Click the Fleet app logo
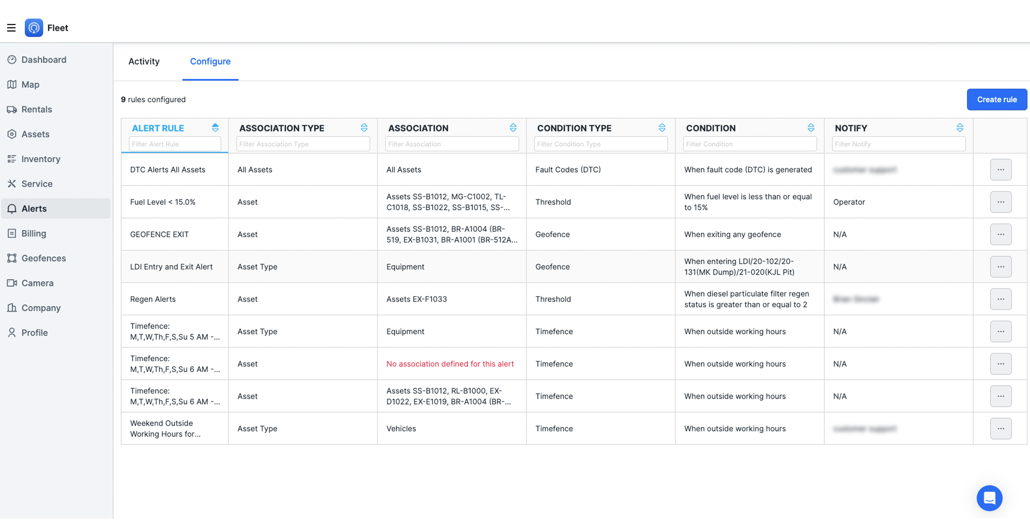This screenshot has width=1030, height=529. tap(34, 28)
